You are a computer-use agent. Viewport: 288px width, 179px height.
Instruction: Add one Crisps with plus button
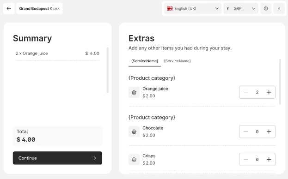269,160
